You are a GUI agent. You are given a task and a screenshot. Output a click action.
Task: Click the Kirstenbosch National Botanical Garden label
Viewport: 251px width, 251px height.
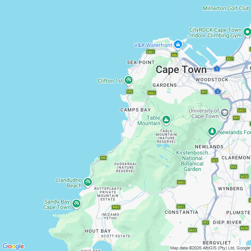point(192,161)
